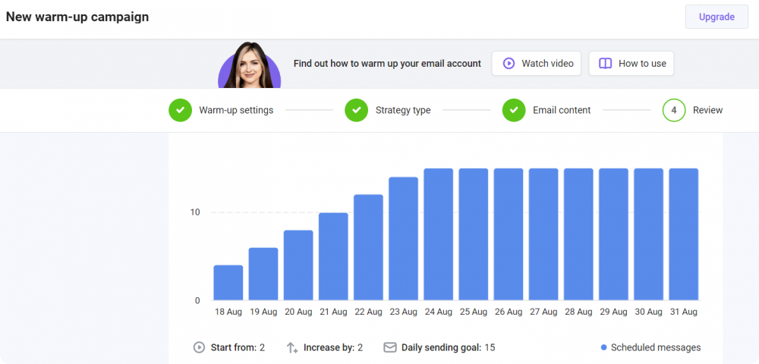Click the Find out how to warm up text
Image resolution: width=759 pixels, height=364 pixels.
(x=387, y=64)
